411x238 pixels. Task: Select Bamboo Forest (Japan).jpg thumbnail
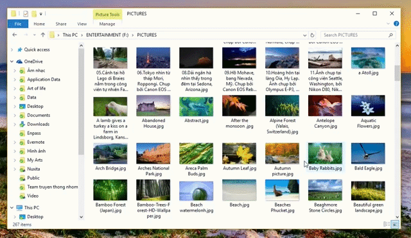[110, 190]
